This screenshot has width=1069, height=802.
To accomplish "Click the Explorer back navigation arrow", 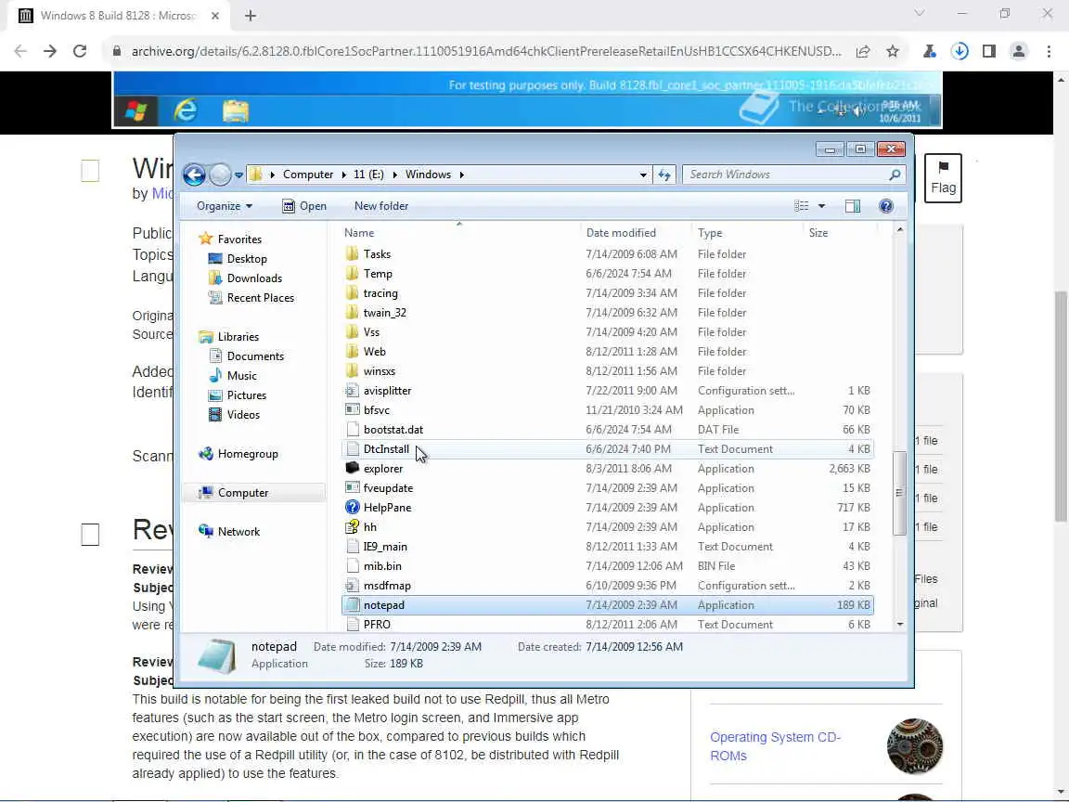I will pos(194,175).
